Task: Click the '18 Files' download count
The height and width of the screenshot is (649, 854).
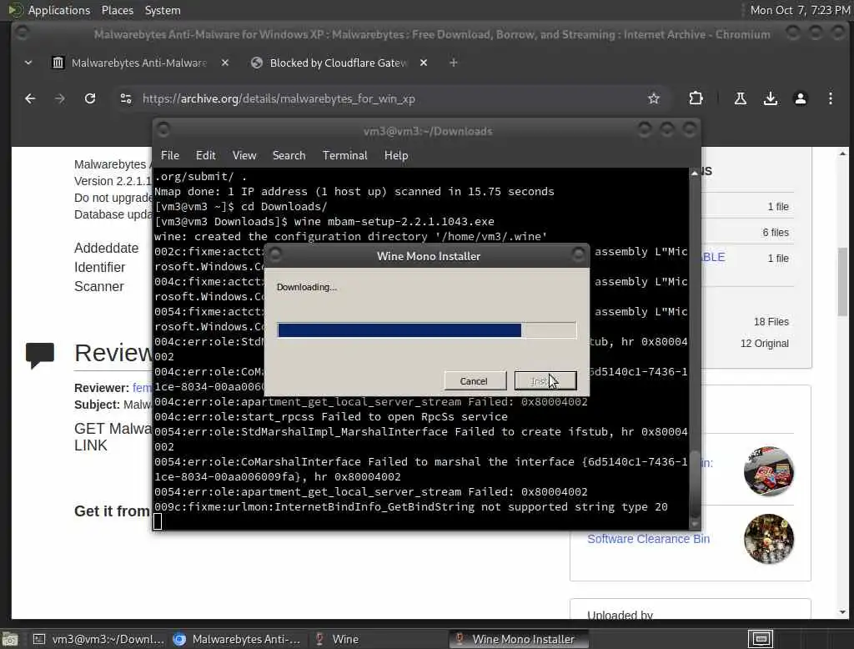Action: [x=771, y=321]
